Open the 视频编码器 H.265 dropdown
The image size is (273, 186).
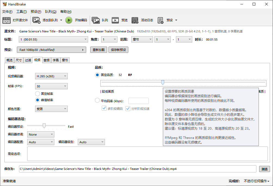(x=51, y=76)
